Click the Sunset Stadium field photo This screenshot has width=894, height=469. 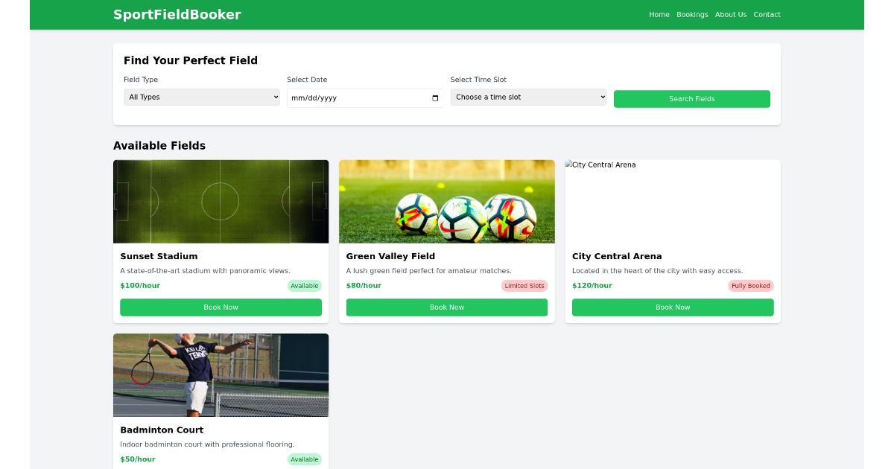221,201
